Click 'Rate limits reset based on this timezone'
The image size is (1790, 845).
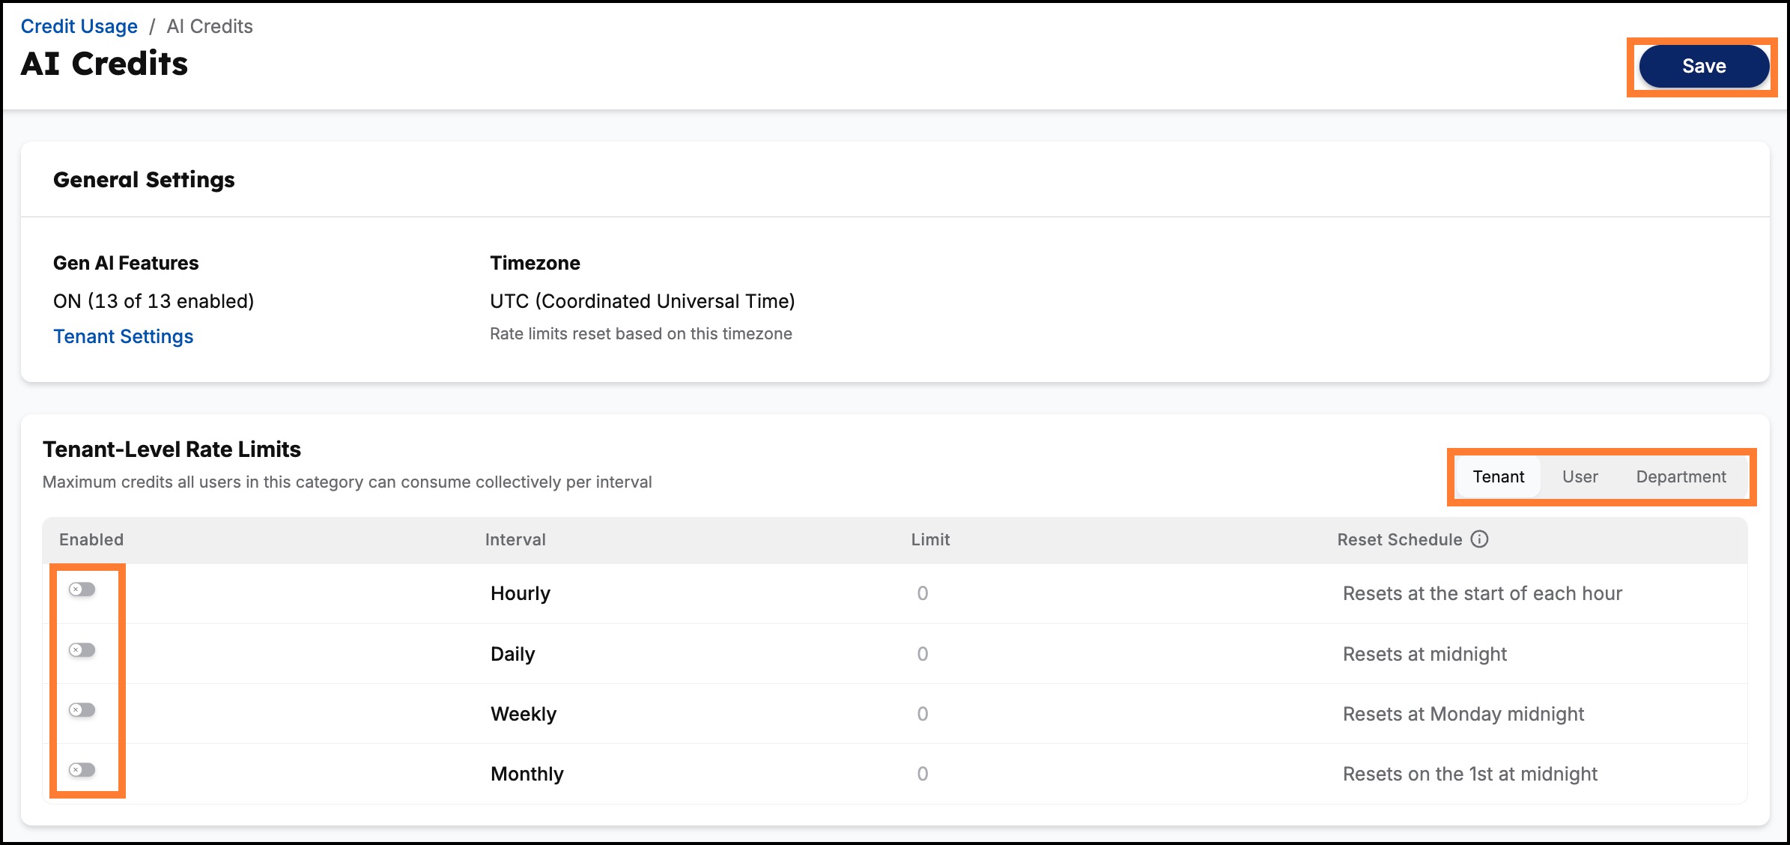641,333
